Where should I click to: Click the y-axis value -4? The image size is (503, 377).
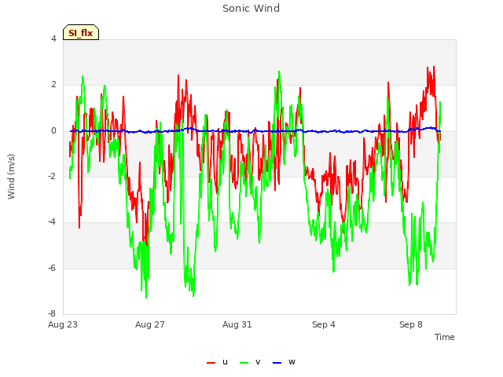pos(52,221)
